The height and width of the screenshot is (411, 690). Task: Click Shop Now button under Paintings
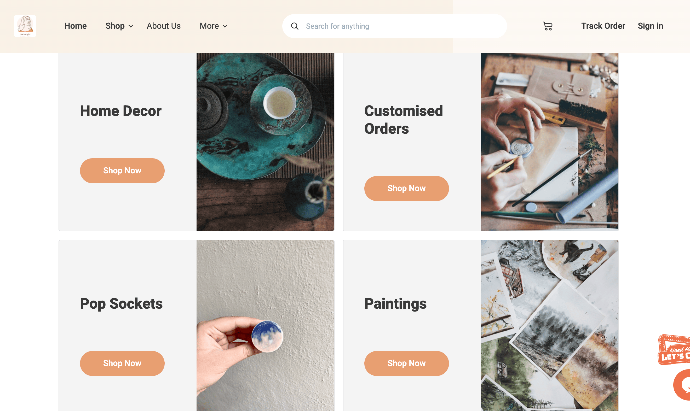[x=406, y=363]
